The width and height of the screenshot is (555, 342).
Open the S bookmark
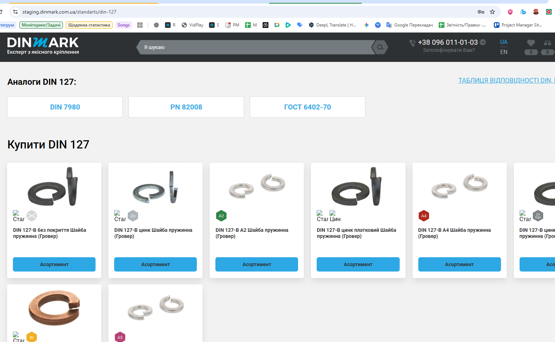pos(214,25)
